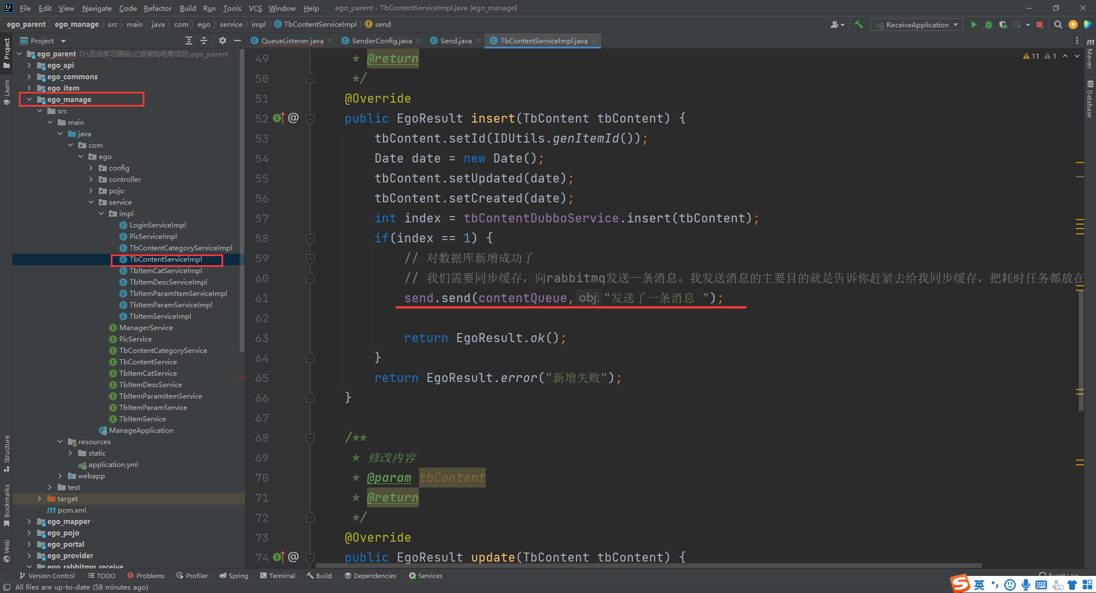Toggle fold marker at line 50
The image size is (1096, 593).
(x=310, y=79)
